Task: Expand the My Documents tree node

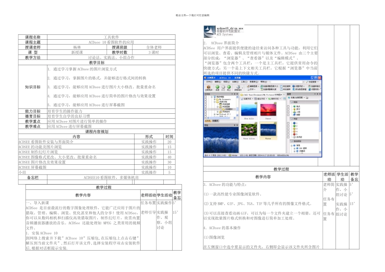Action: (215, 99)
